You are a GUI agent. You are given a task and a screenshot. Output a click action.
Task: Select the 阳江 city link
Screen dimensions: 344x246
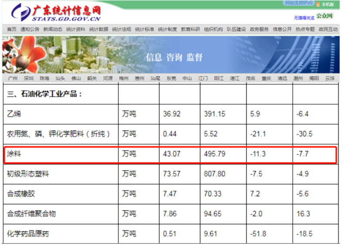point(219,79)
